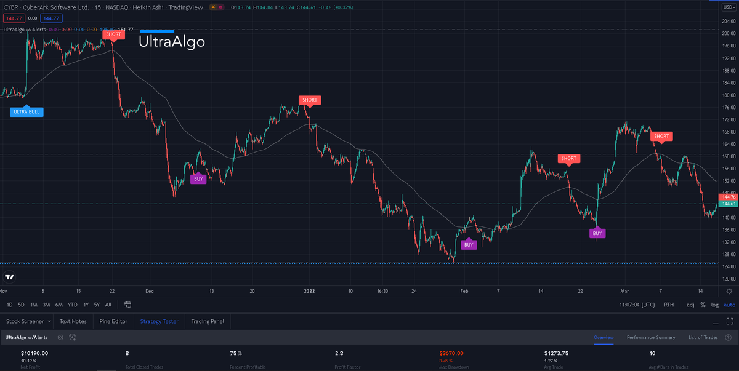Set chart range to 5Y
The width and height of the screenshot is (739, 371).
[x=97, y=305]
